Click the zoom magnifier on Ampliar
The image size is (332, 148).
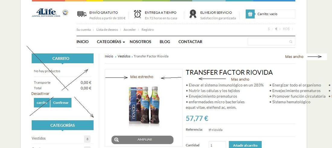click(x=117, y=140)
